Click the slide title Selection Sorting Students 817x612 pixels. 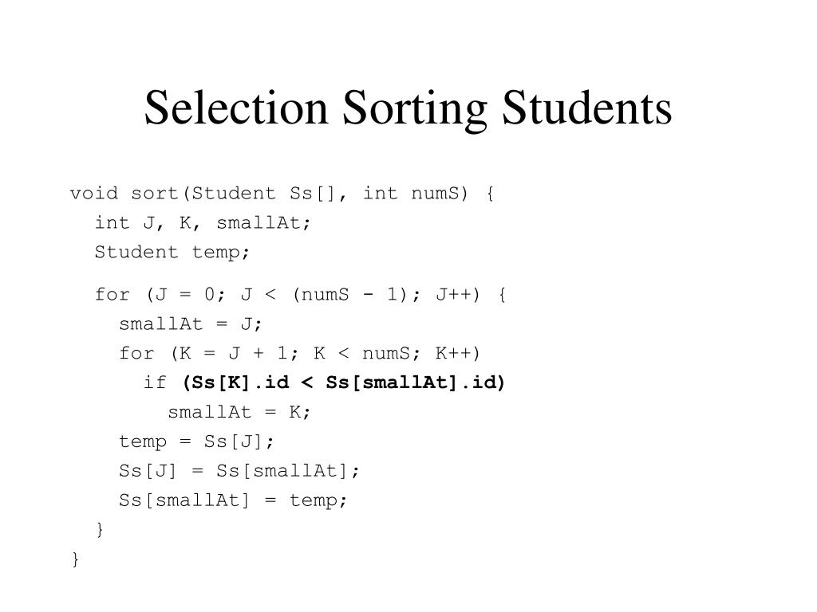pos(408,108)
